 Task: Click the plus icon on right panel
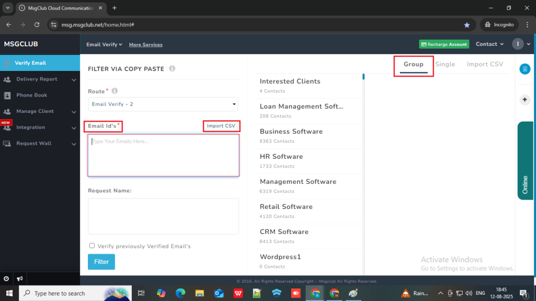[524, 100]
